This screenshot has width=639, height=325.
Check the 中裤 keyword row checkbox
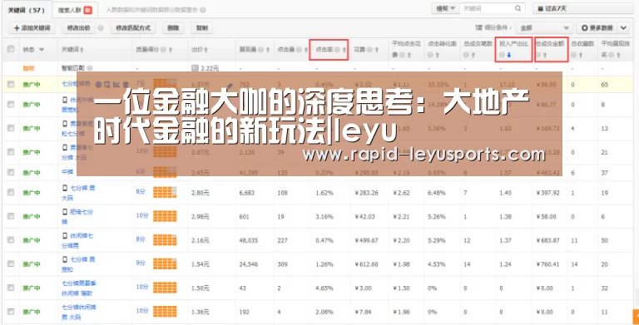pos(11,172)
